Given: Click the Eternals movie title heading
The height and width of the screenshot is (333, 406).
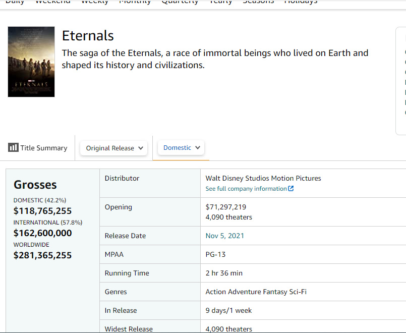Looking at the screenshot, I should 88,35.
